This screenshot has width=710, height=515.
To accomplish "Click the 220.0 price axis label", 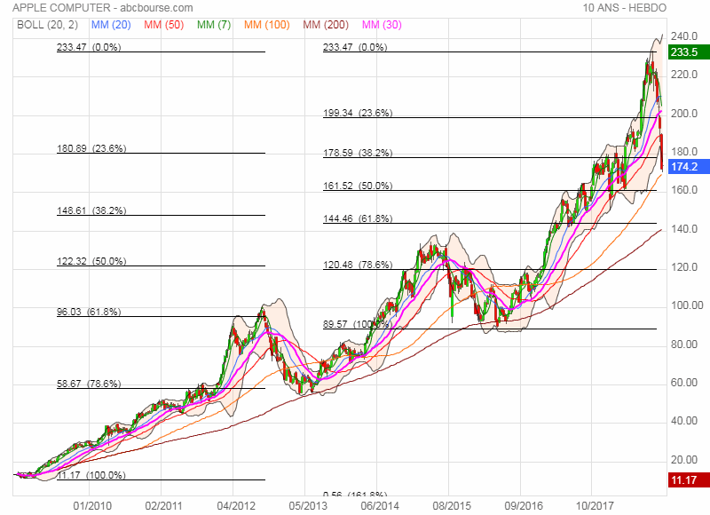I will 683,75.
